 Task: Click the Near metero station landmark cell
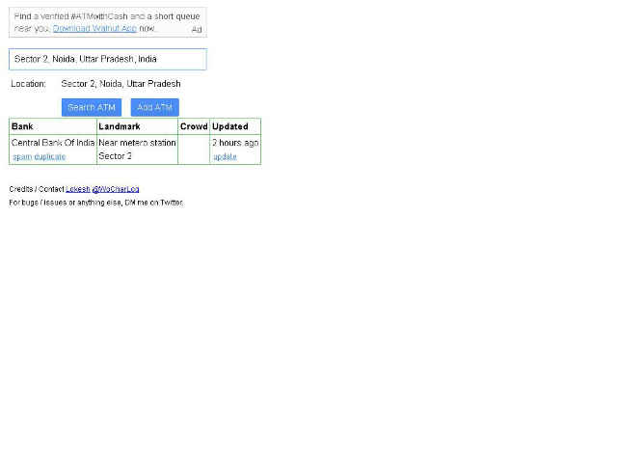pyautogui.click(x=137, y=150)
